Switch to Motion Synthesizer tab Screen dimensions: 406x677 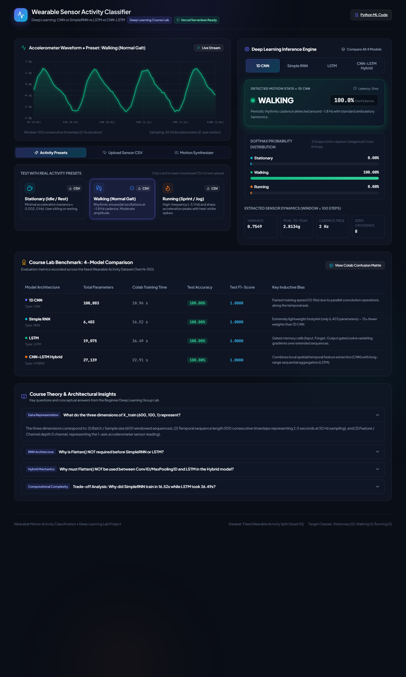tap(194, 153)
